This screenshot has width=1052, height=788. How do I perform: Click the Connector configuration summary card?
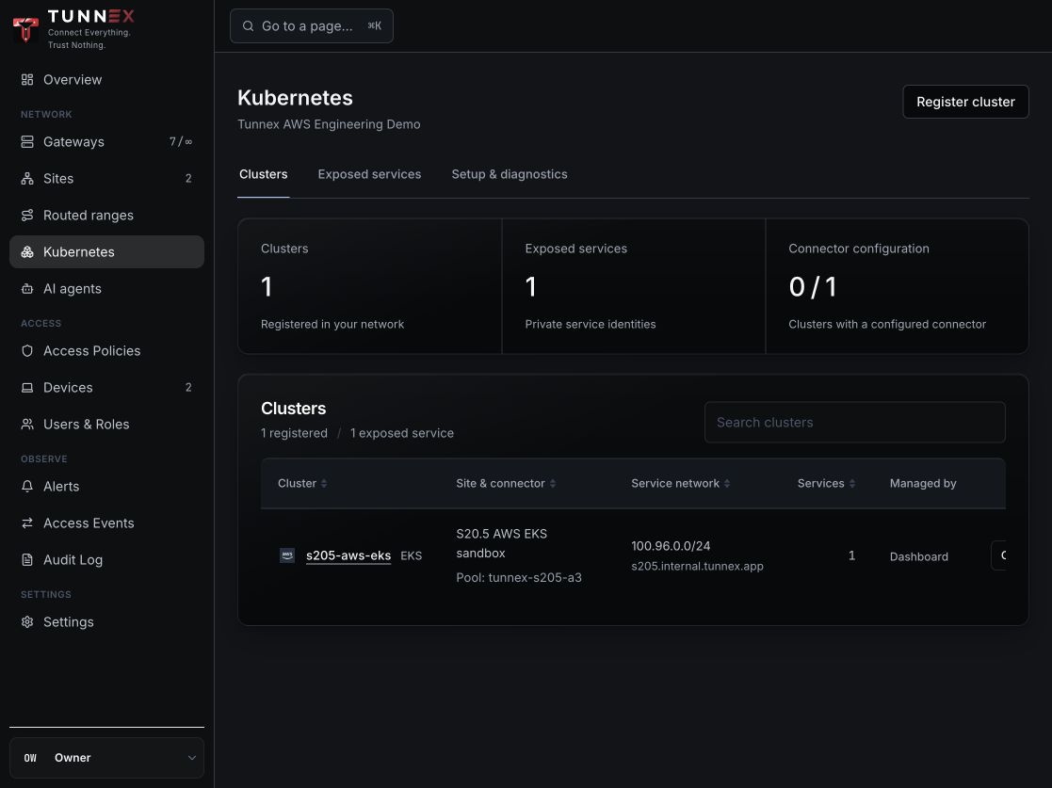[897, 286]
